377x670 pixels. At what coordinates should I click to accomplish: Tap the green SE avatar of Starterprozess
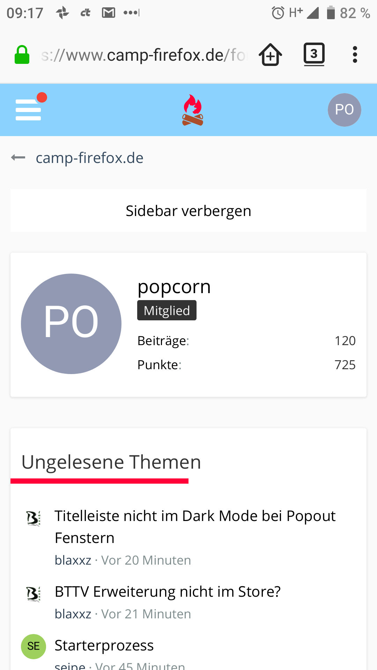[34, 647]
